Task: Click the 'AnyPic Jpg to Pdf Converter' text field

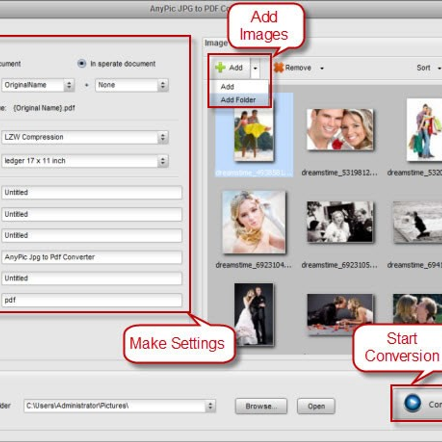Action: (91, 257)
